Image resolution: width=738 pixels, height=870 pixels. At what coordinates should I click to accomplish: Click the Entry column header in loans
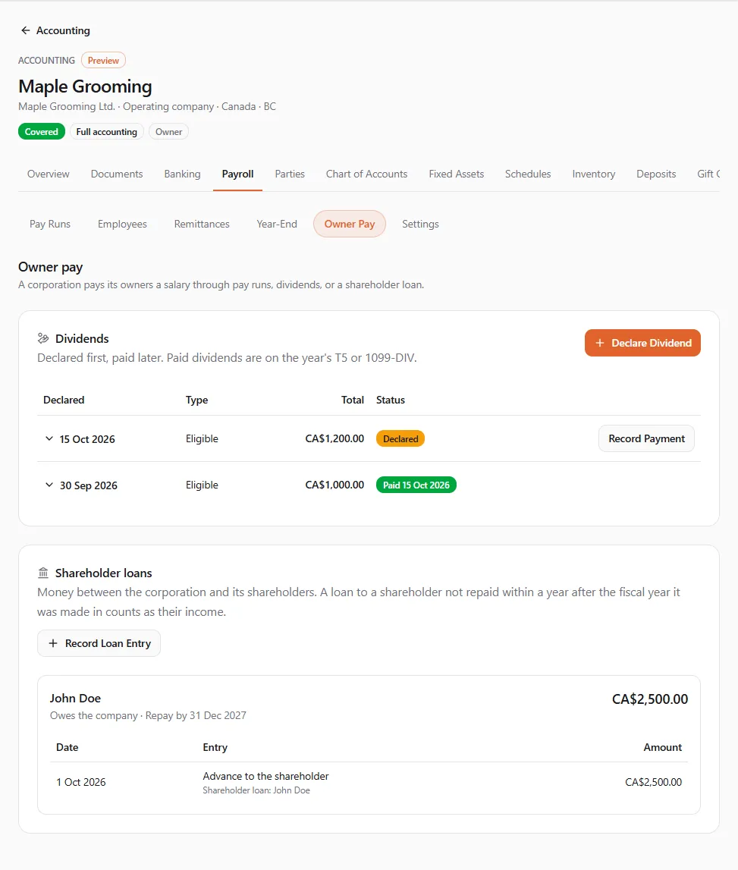coord(215,747)
